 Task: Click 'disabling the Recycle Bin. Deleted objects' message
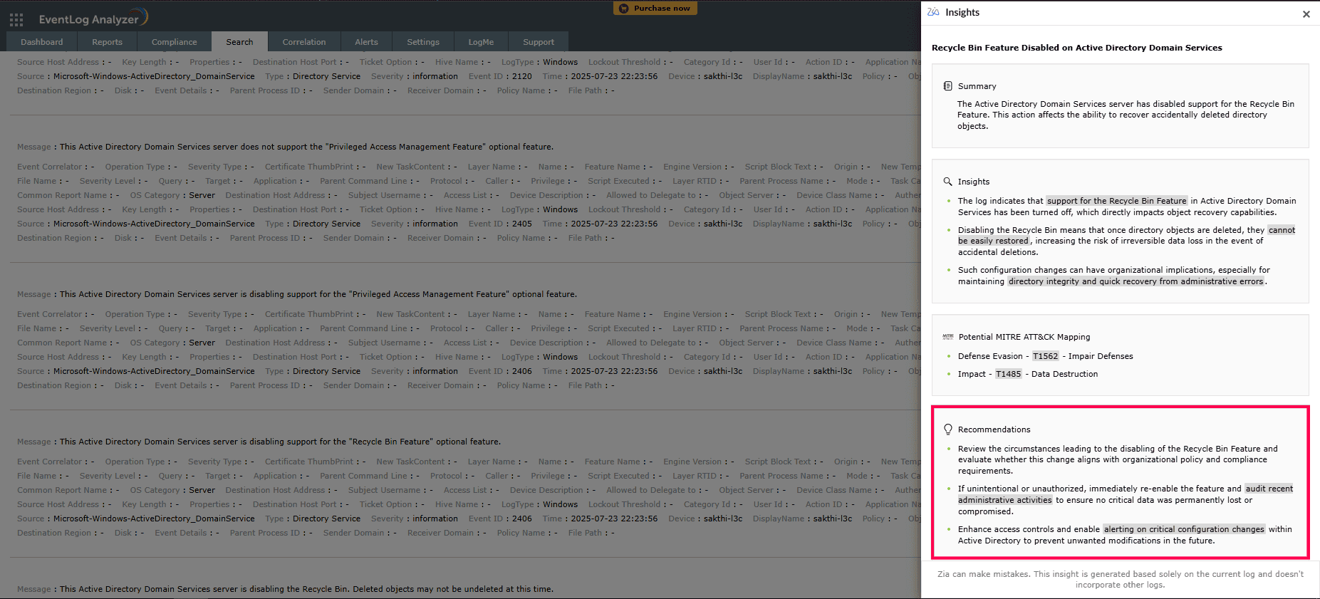(306, 589)
